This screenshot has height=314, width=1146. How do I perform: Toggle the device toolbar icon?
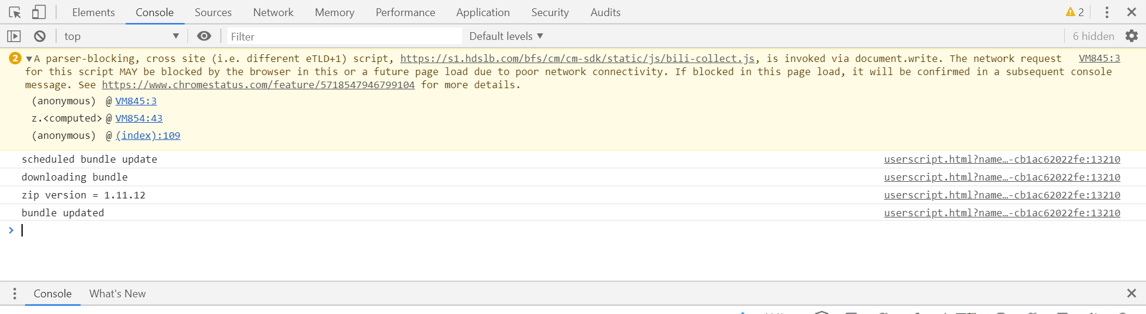pos(39,13)
